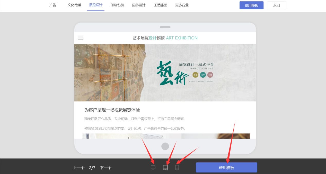Select the 园林设计 category tab
The image size is (326, 174).
[x=139, y=5]
